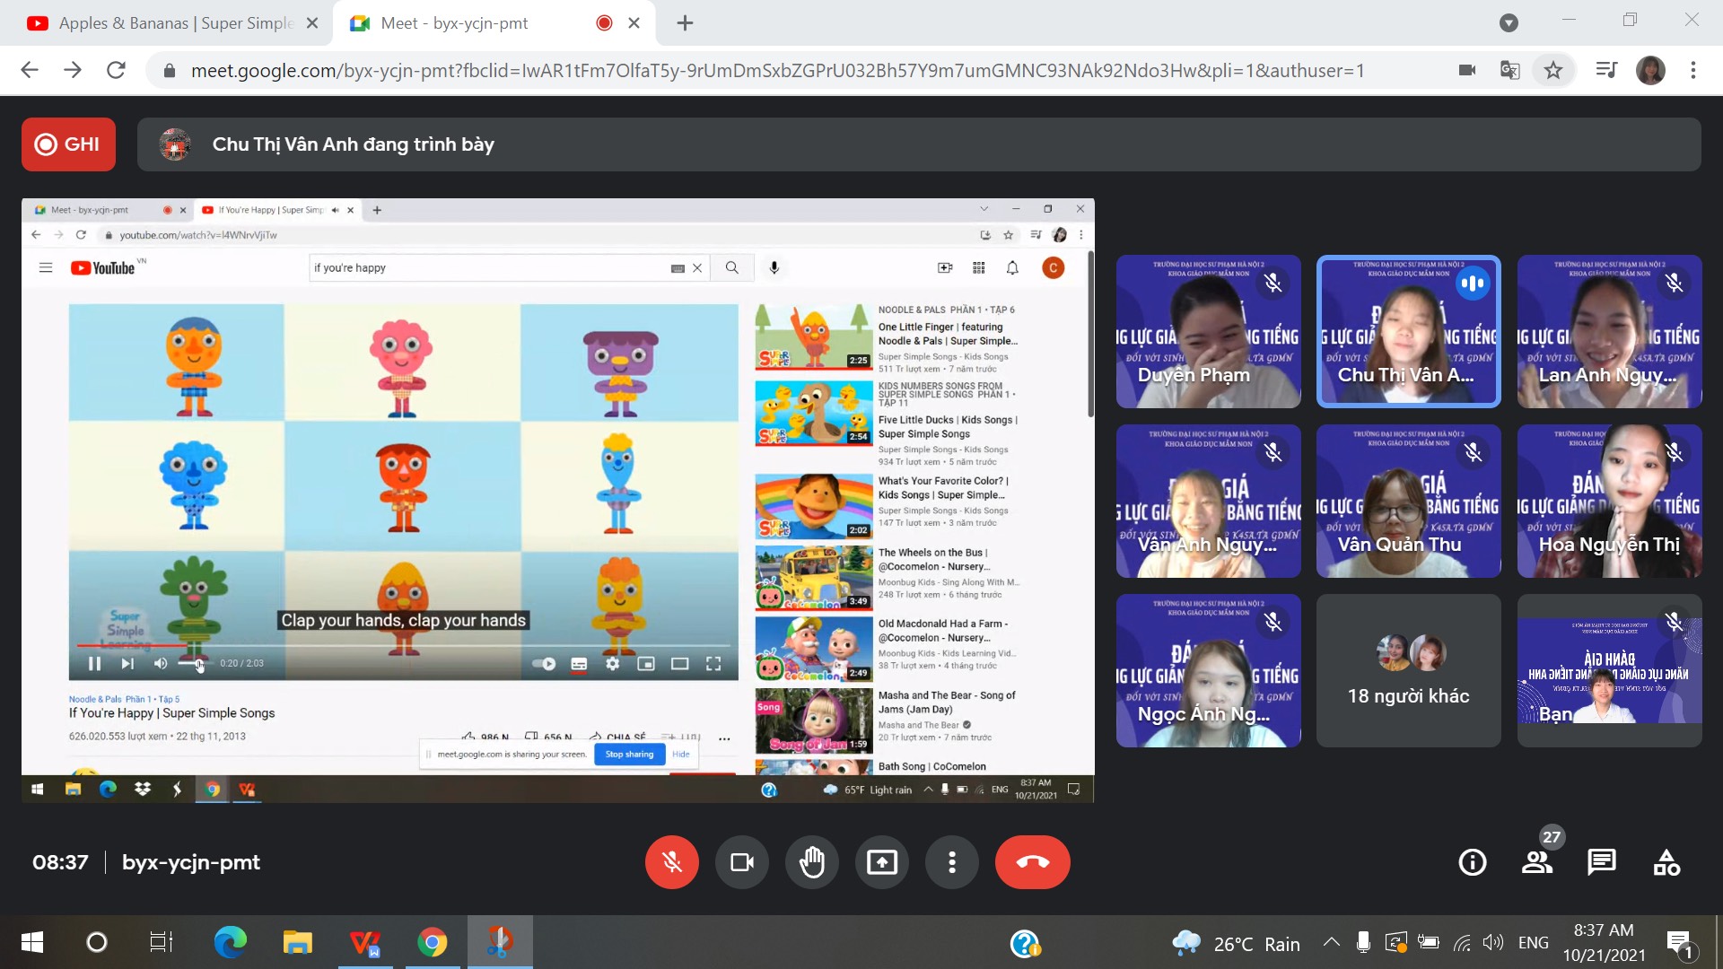This screenshot has width=1723, height=969.
Task: Open the Present now screen share button
Action: click(882, 862)
